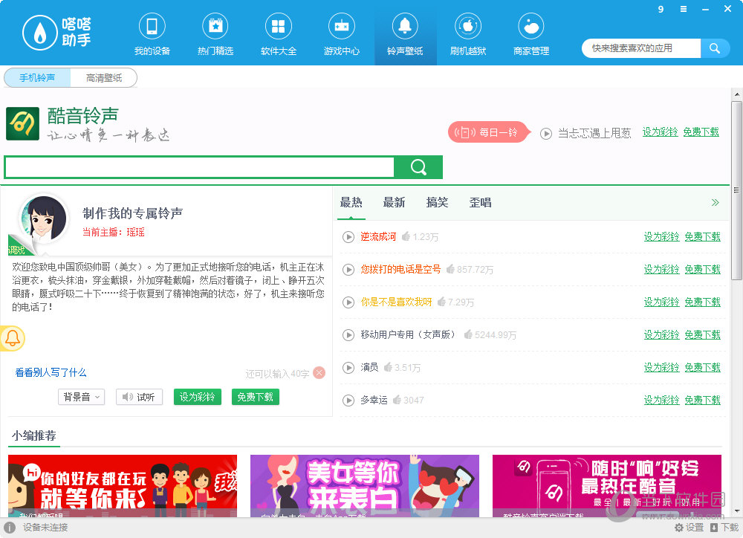Select the 搞笑 tab

click(x=438, y=202)
